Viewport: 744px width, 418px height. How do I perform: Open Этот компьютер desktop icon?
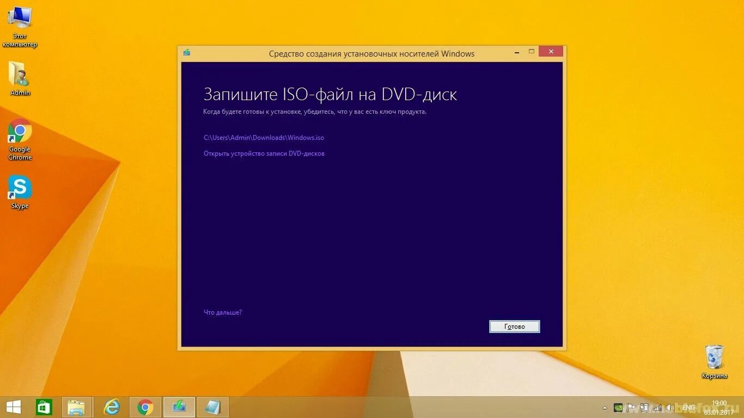point(20,27)
